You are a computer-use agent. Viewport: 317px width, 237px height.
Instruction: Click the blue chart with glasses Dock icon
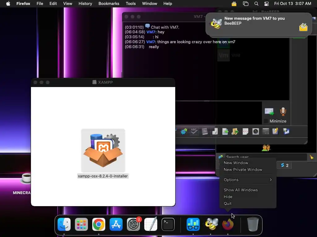193,224
